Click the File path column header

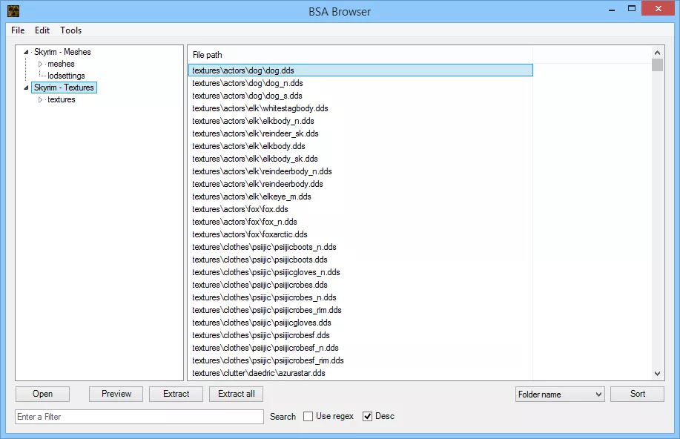pyautogui.click(x=360, y=55)
